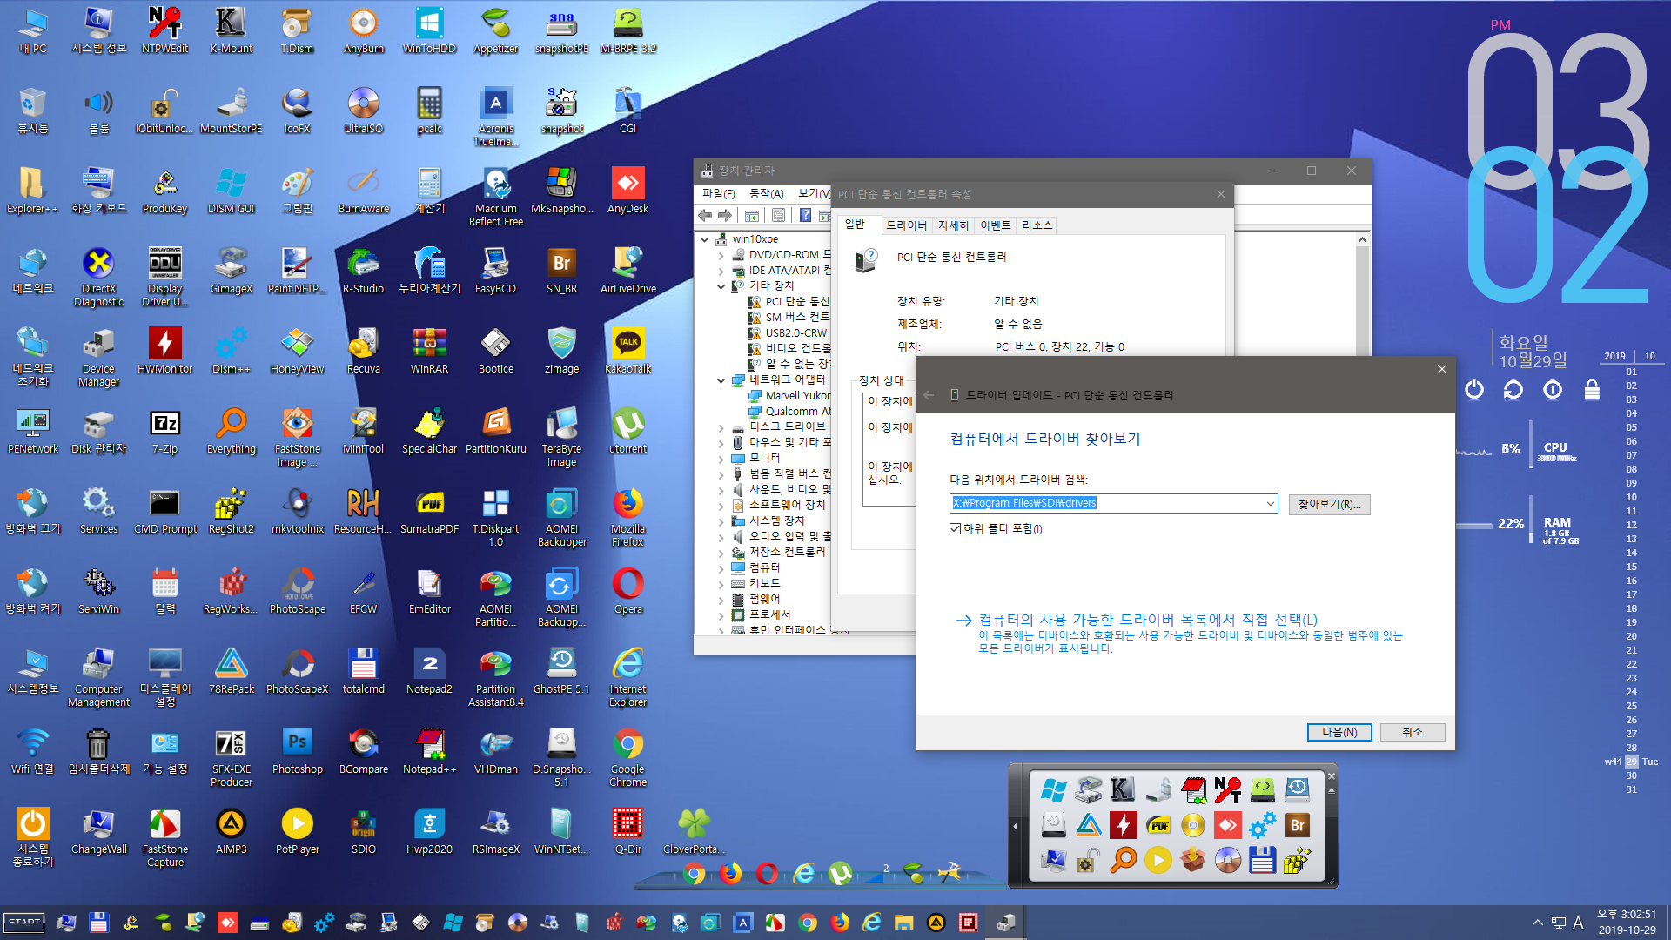Click the START button on taskbar

24,923
